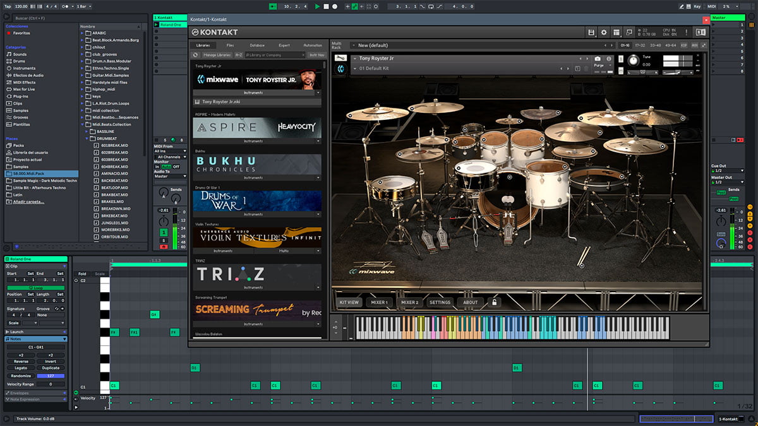
Task: Open the Kontakt save/load disk icon
Action: pos(591,32)
